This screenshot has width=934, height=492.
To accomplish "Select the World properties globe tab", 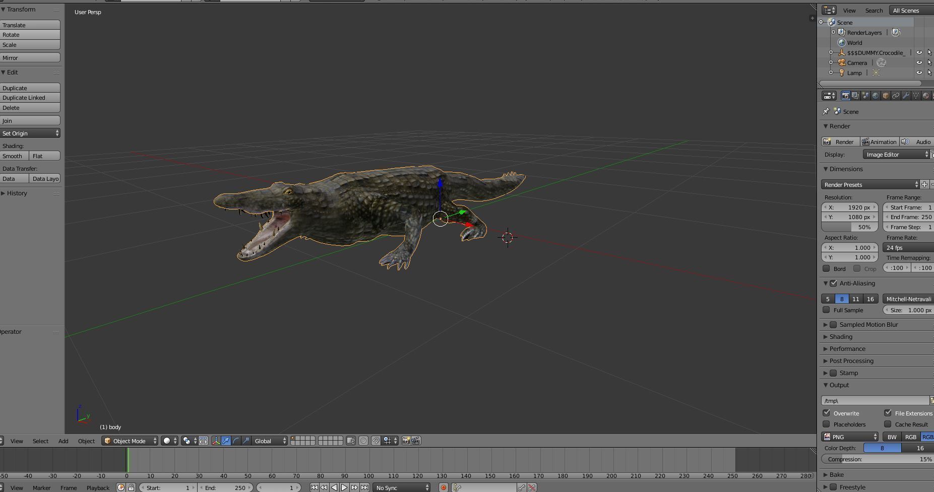I will [x=876, y=96].
